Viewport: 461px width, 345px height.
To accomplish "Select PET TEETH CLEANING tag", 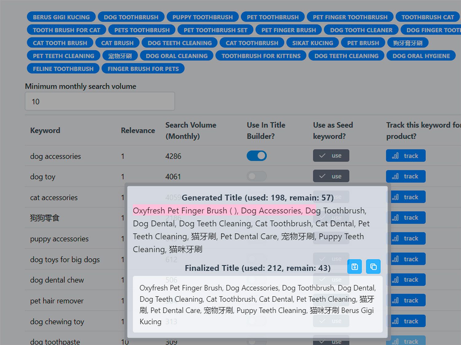I will tap(64, 56).
